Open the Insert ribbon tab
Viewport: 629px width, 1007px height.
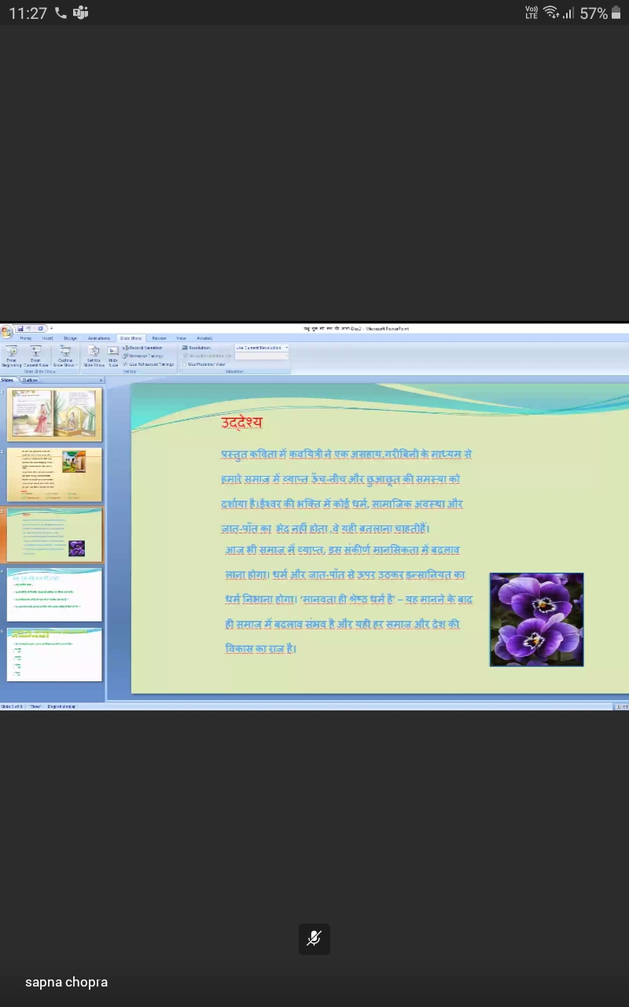[x=47, y=338]
